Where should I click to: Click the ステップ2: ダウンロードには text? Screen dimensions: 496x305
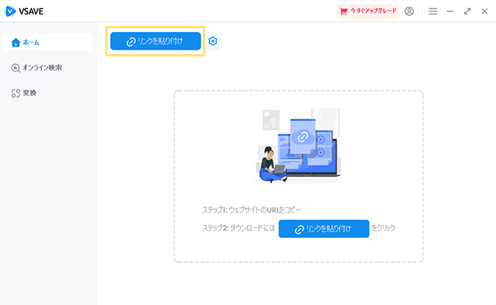click(239, 228)
